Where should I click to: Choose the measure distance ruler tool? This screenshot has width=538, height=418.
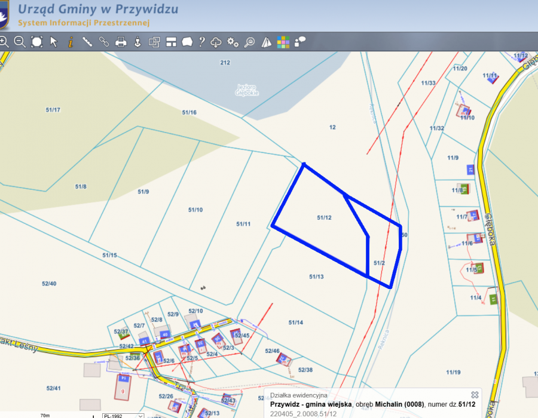(x=87, y=42)
